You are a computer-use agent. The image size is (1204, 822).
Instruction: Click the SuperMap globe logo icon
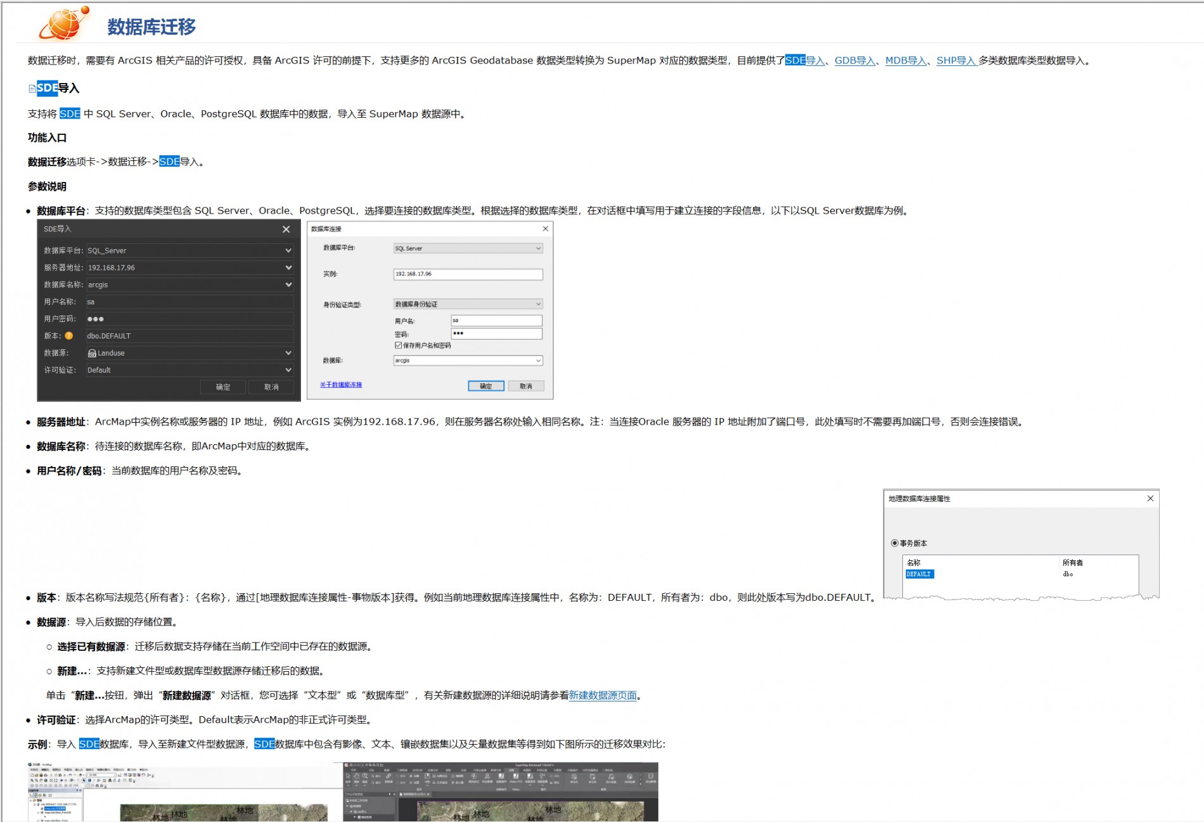64,23
